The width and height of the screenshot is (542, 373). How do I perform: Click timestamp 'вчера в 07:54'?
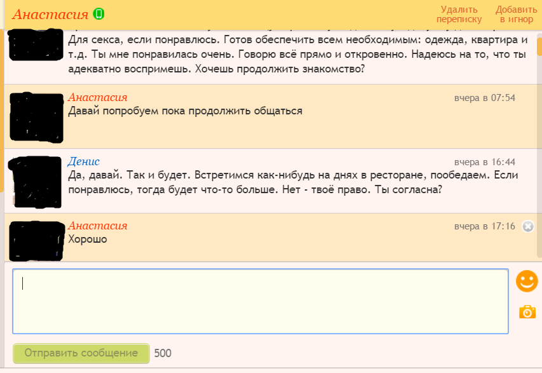click(x=484, y=98)
